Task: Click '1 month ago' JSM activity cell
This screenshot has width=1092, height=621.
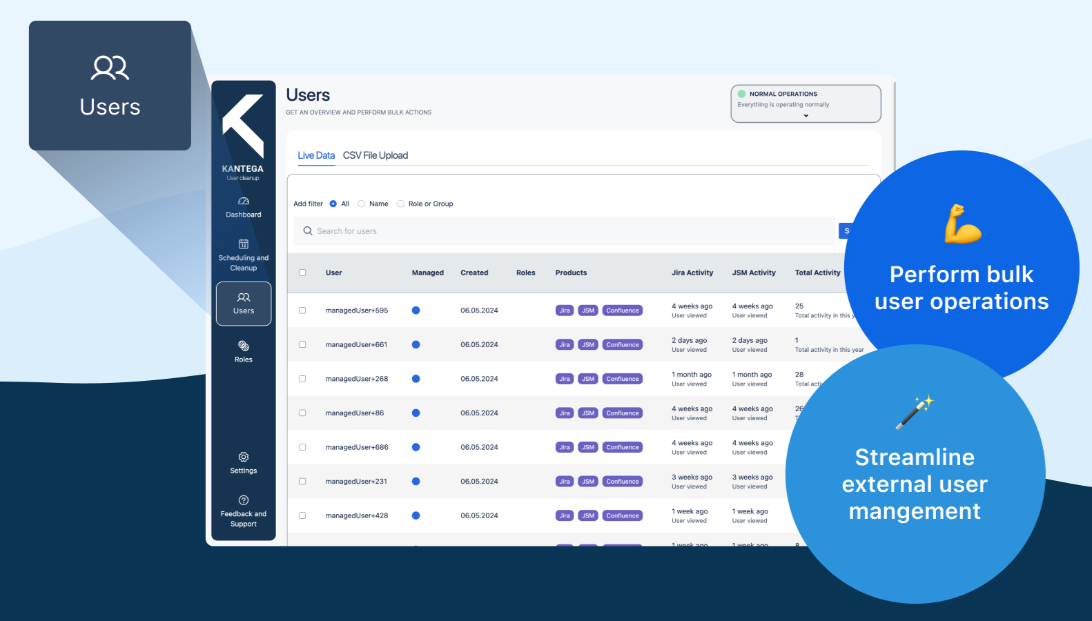Action: tap(752, 375)
